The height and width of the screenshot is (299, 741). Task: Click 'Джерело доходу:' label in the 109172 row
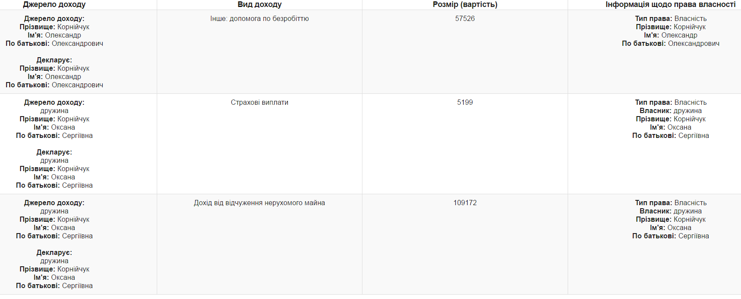point(54,203)
